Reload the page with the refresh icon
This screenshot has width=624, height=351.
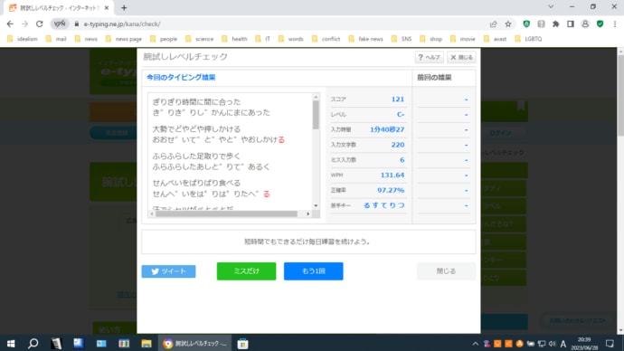click(x=40, y=24)
